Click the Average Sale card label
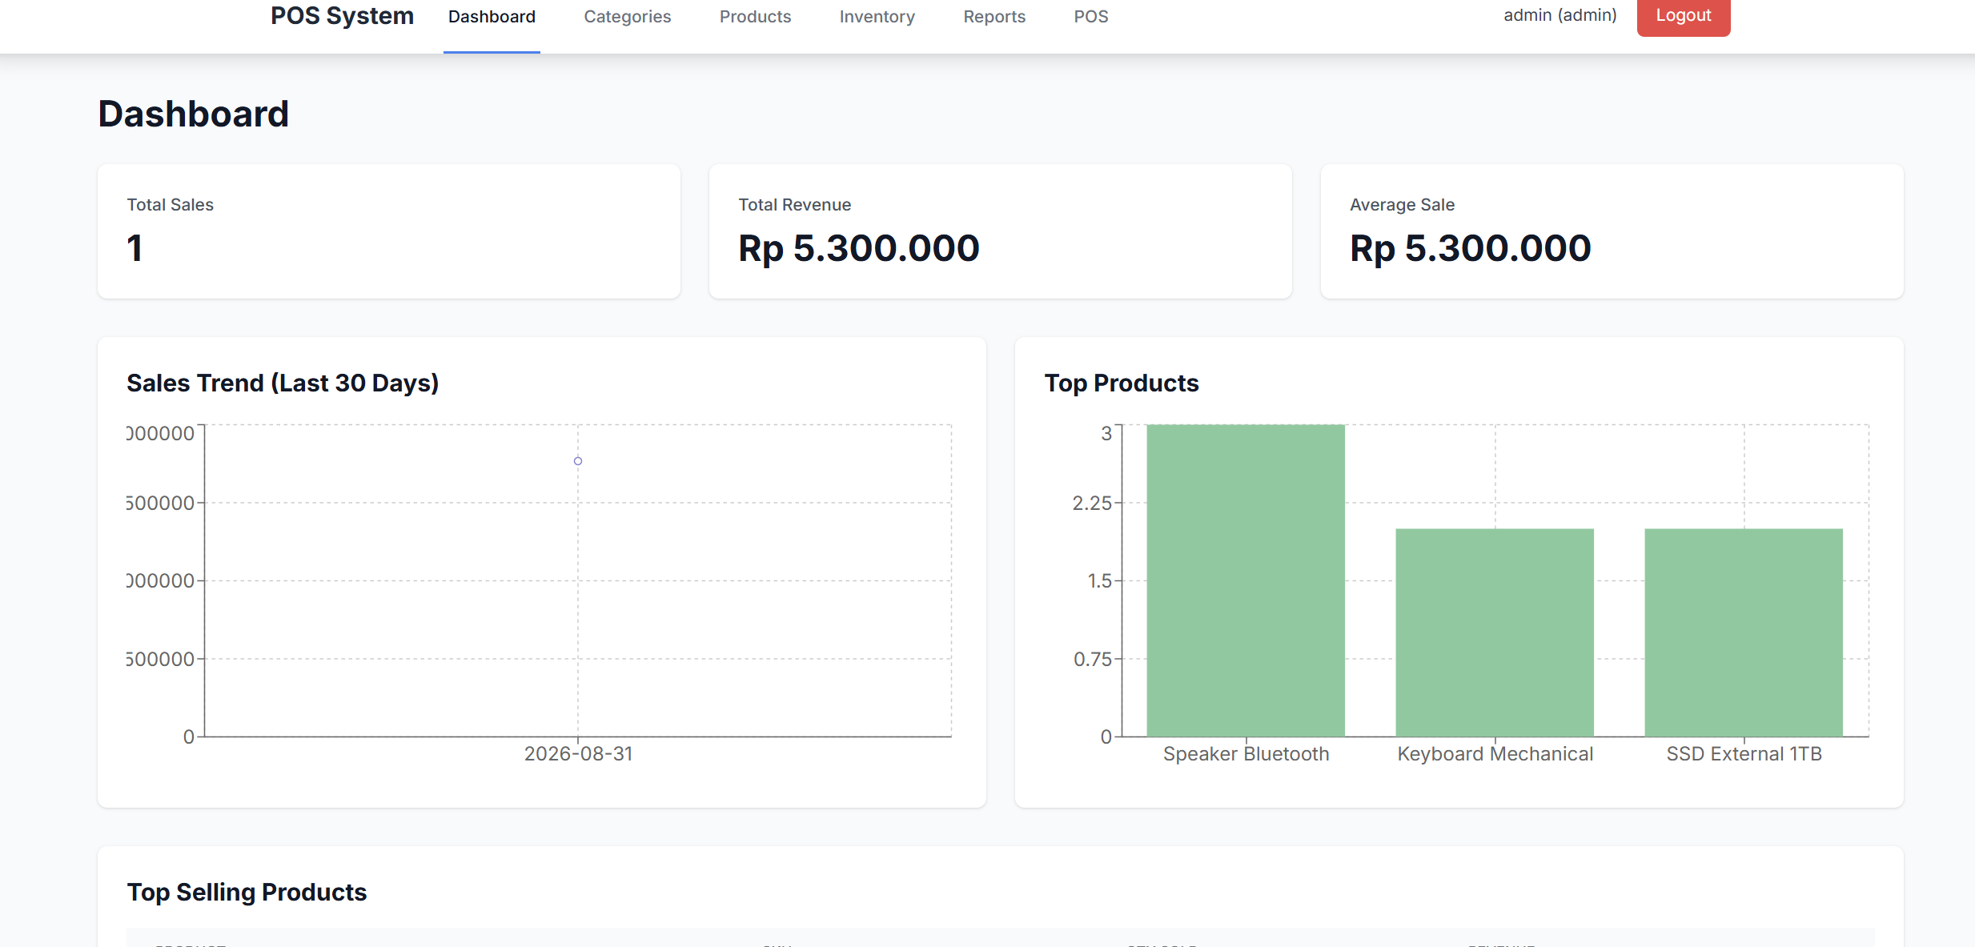 pos(1402,205)
